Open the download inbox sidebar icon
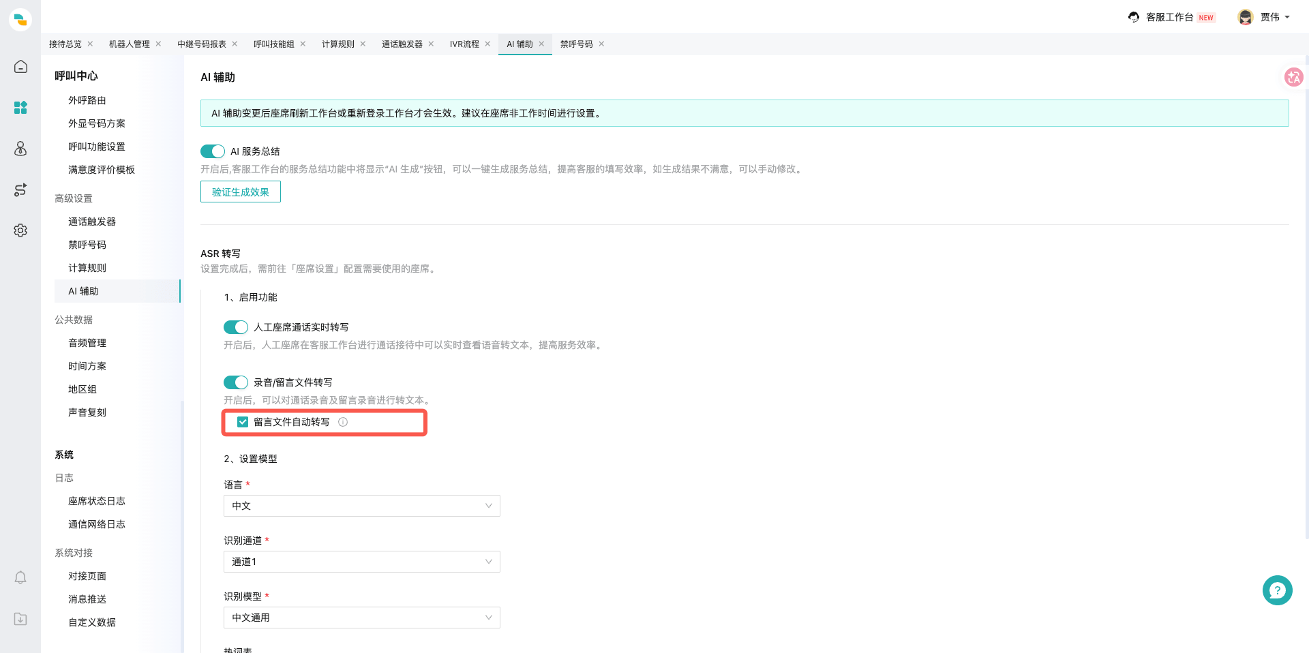 20,619
